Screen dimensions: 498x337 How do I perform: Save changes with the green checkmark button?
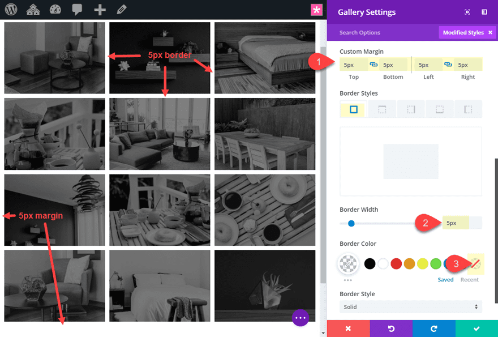476,329
